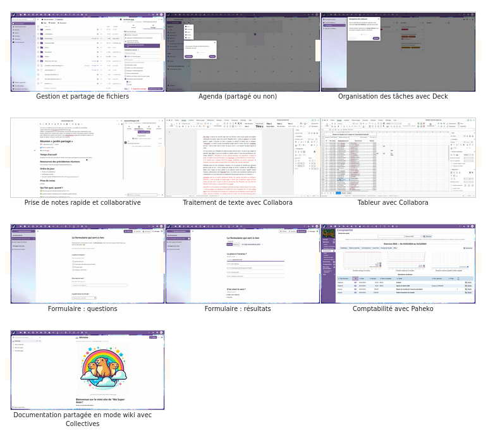Open the form results screenshot
This screenshot has height=433, width=488.
pos(243,264)
